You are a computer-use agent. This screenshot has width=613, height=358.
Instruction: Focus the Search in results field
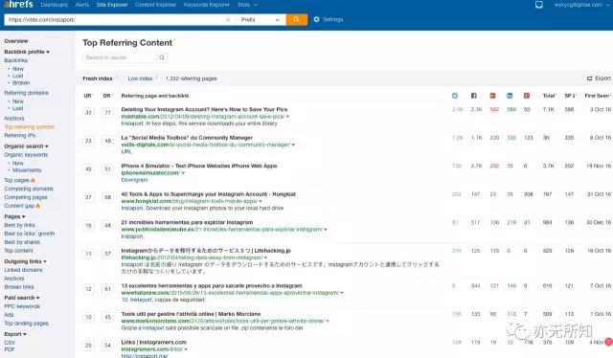[120, 57]
